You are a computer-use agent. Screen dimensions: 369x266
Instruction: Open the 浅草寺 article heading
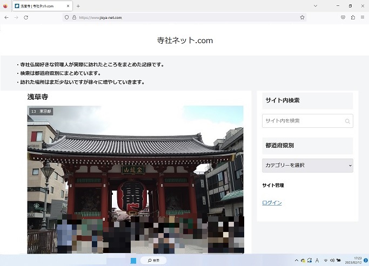coord(38,97)
